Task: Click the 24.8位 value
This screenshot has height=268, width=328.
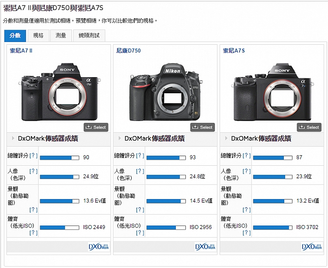Action: [x=197, y=176]
